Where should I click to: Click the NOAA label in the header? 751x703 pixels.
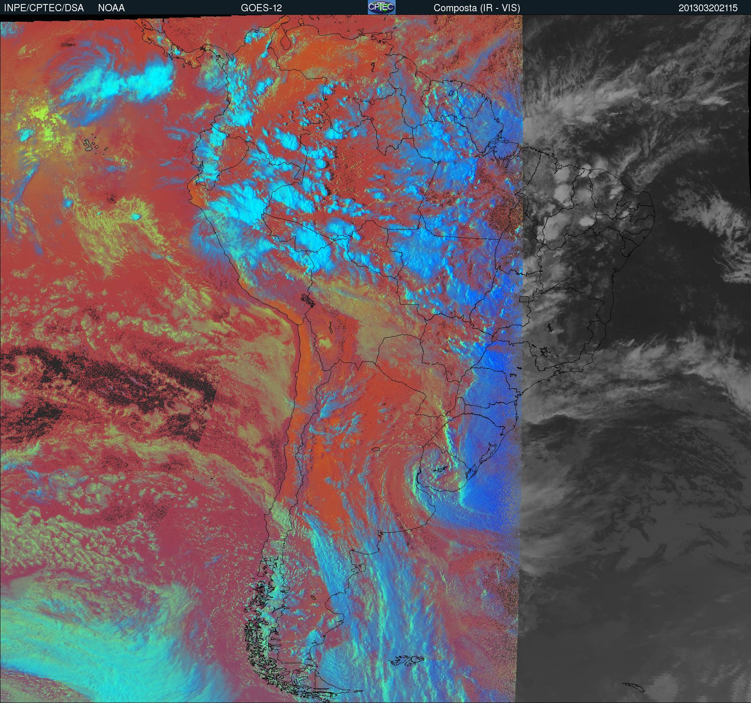(111, 8)
